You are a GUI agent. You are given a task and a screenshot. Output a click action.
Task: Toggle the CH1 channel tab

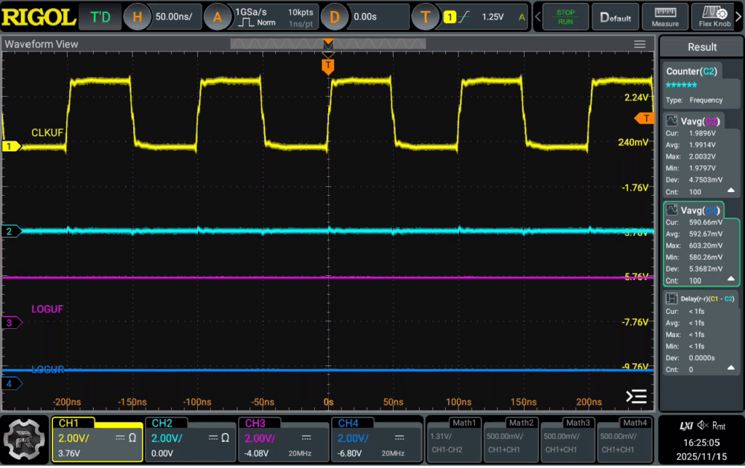(x=69, y=423)
